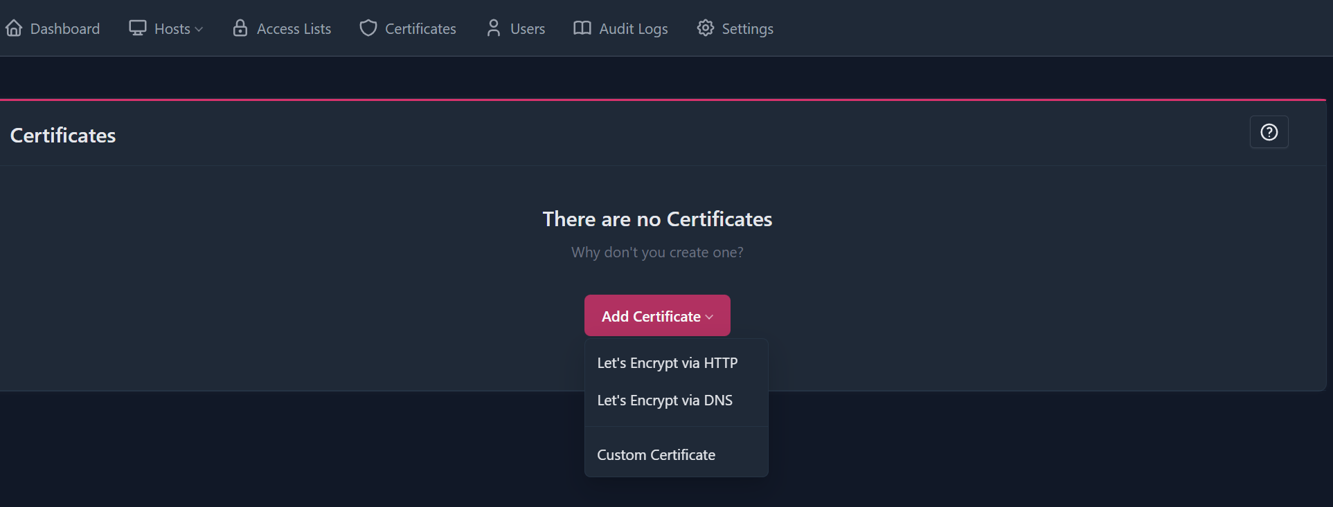Expand the Hosts dropdown chevron
The image size is (1333, 507).
click(199, 29)
